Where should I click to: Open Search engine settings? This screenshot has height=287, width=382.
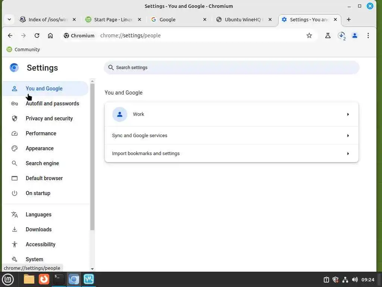45,163
